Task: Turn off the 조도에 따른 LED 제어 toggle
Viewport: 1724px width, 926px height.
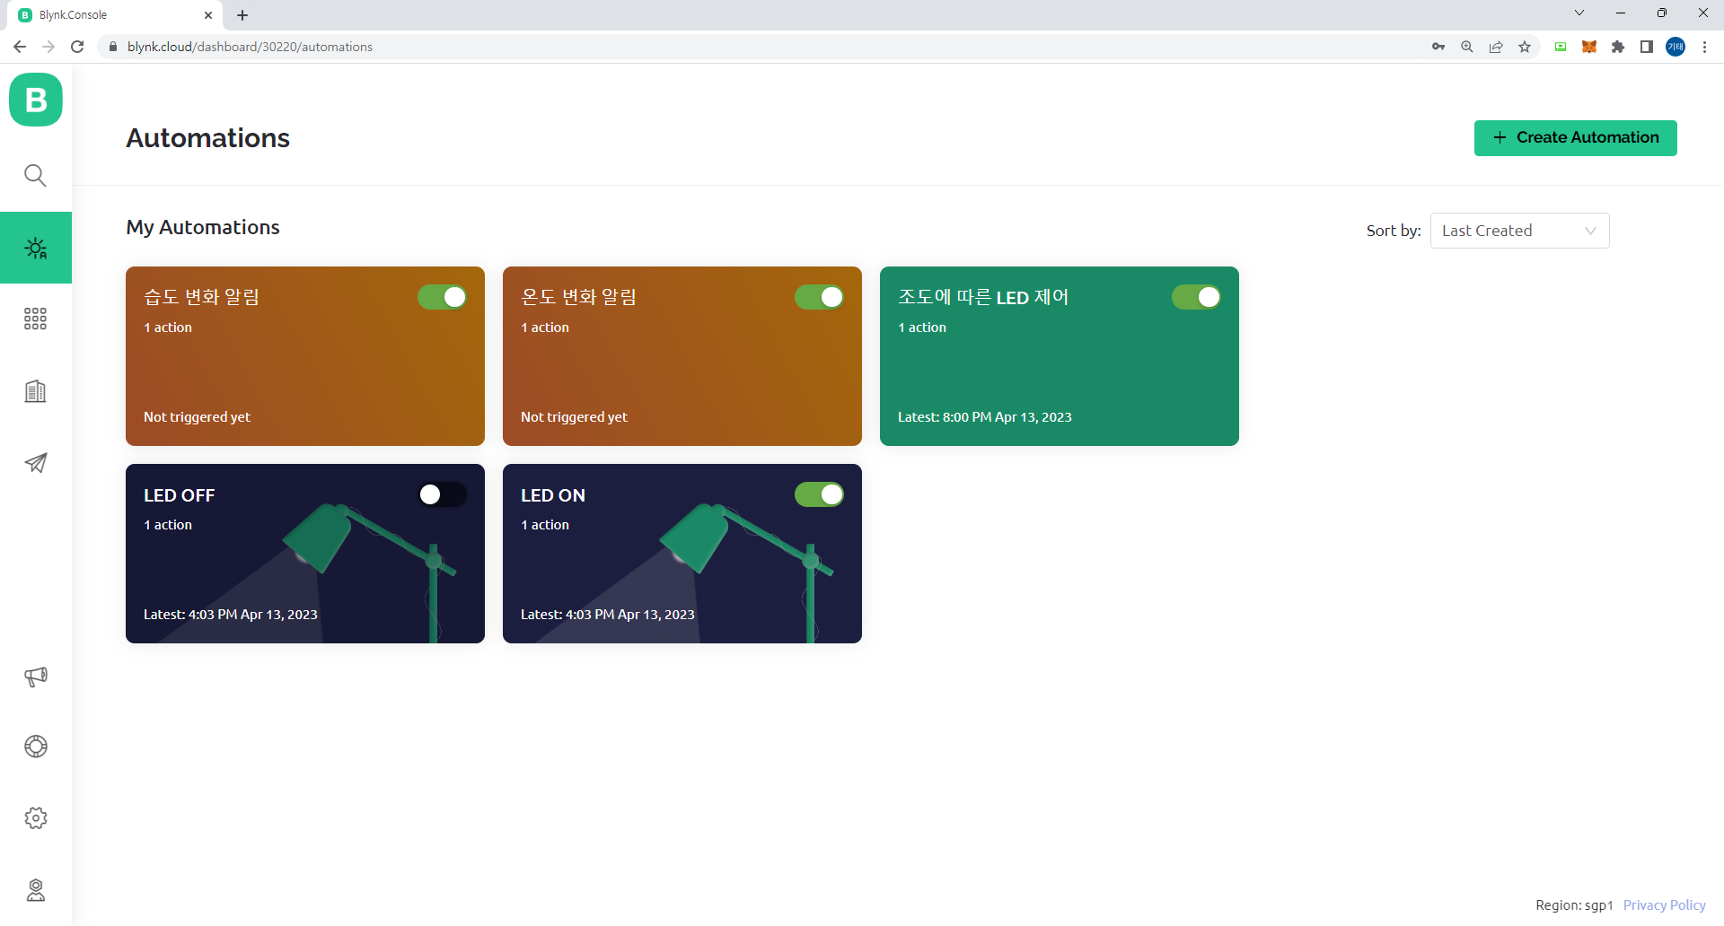Action: [x=1196, y=297]
